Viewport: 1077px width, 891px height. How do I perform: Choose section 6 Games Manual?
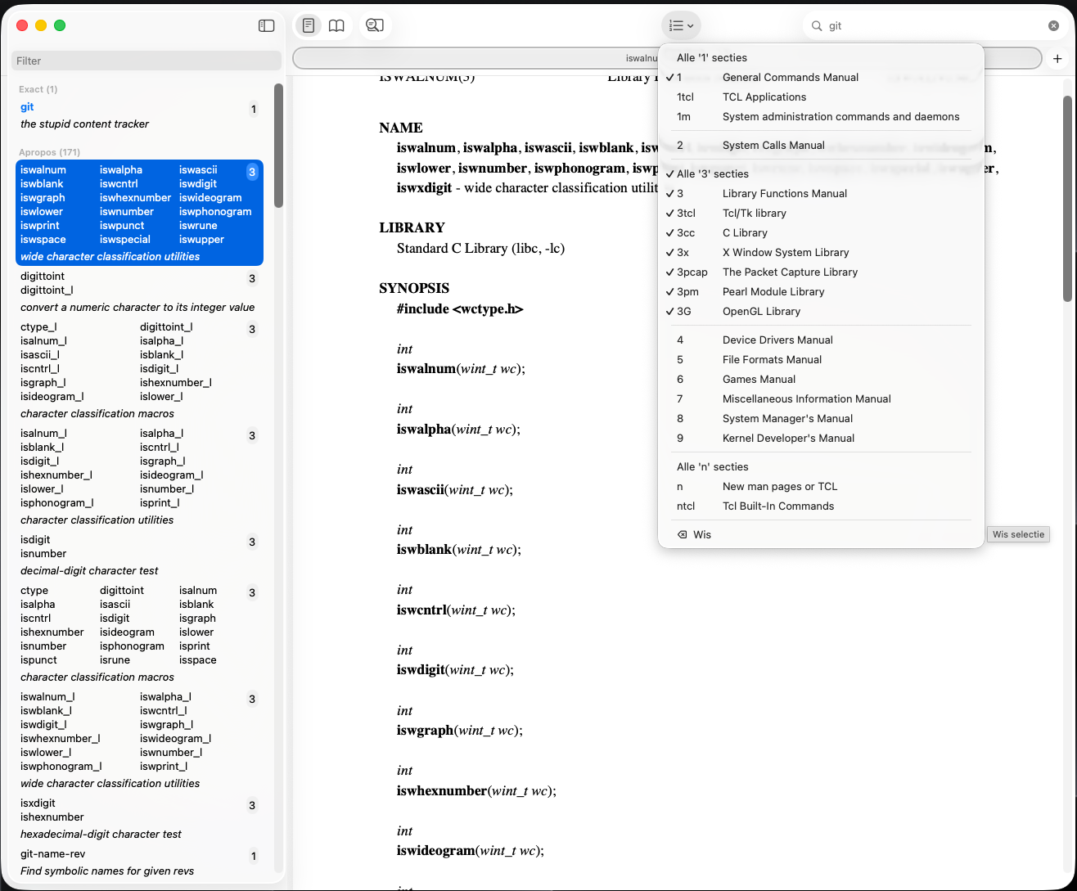click(x=821, y=380)
